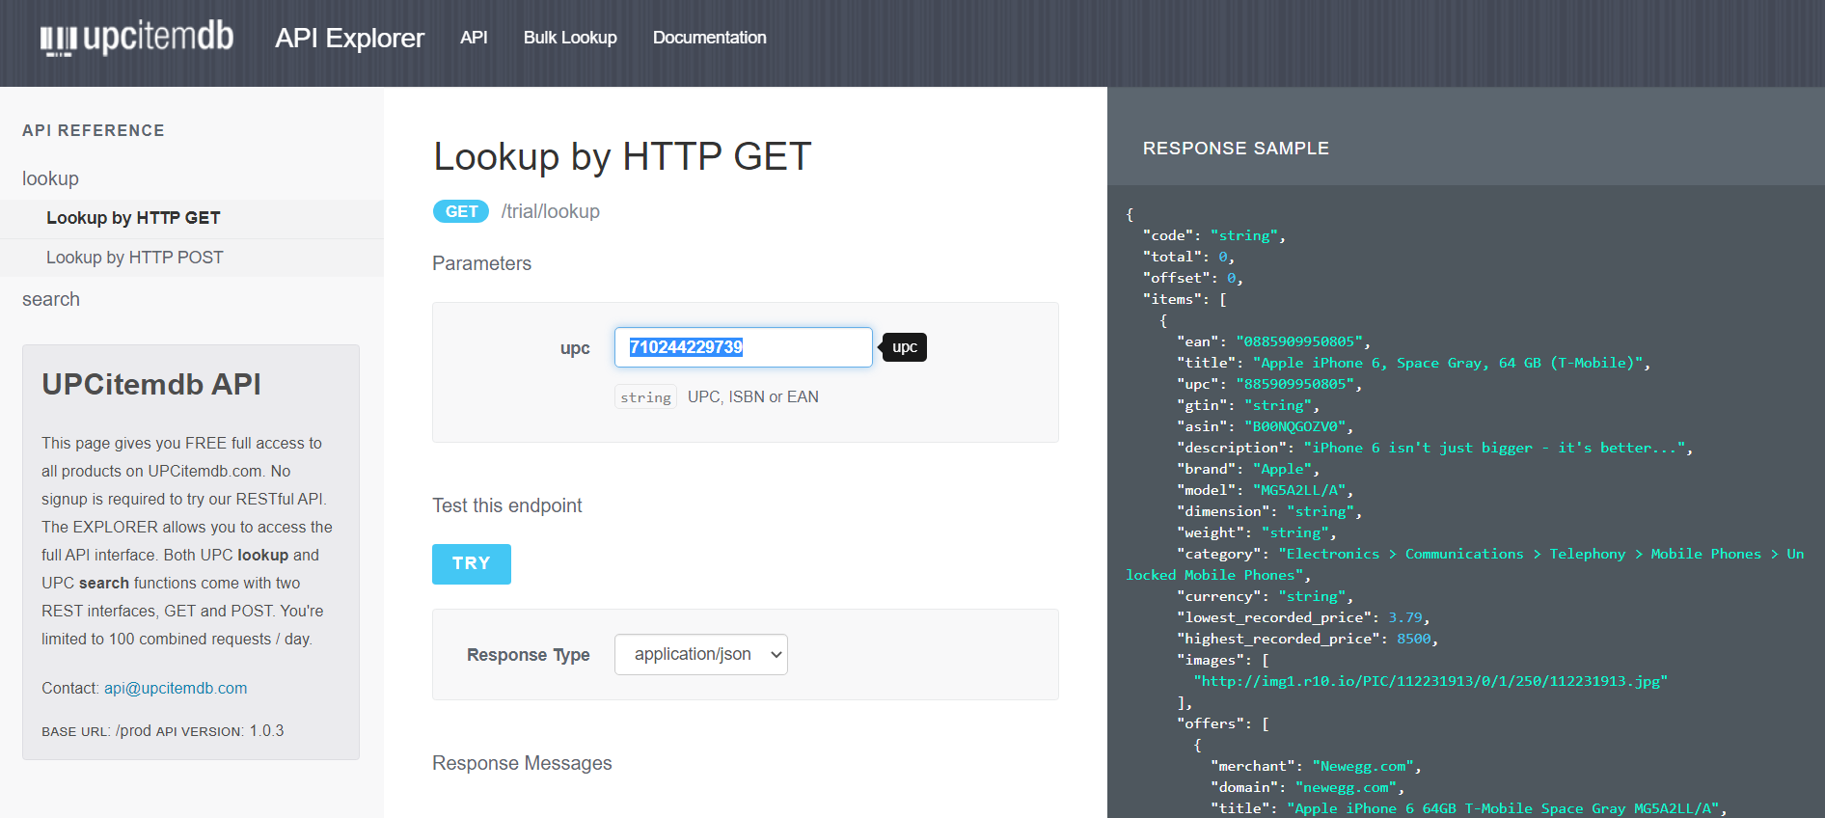1825x818 pixels.
Task: Click the "B00NQGOZV0" asin value
Action: pyautogui.click(x=1295, y=426)
